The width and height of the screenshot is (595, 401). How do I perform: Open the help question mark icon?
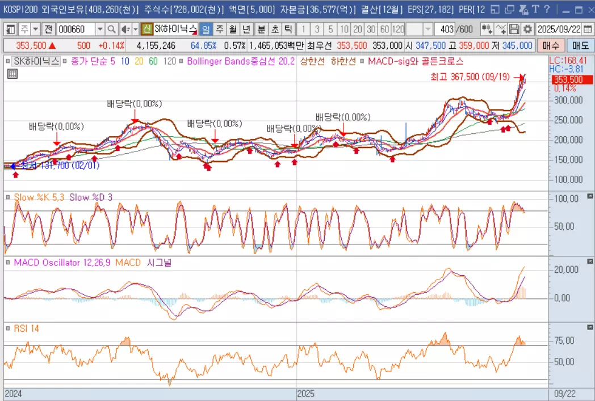point(546,10)
